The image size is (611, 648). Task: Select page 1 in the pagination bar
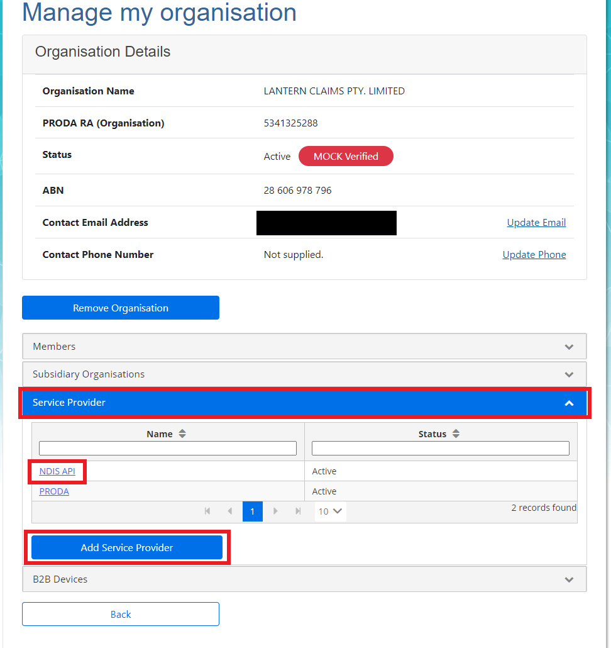point(253,511)
